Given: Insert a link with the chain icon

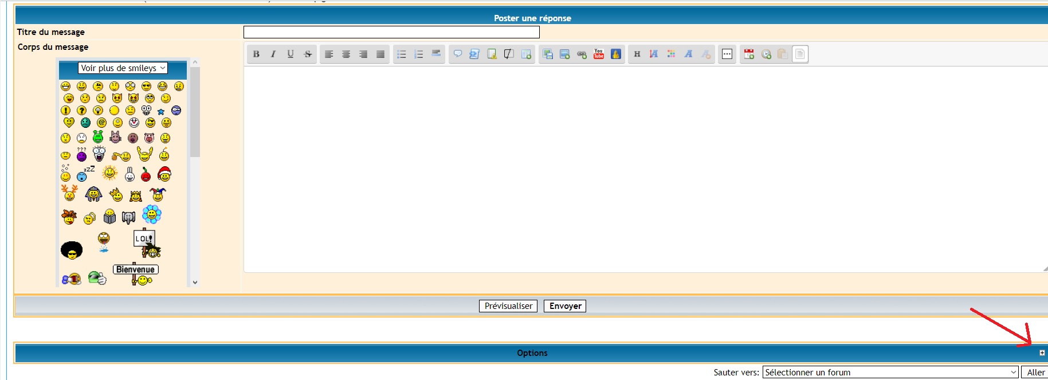Looking at the screenshot, I should [x=582, y=54].
